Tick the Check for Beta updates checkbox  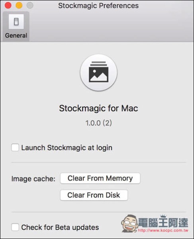click(15, 227)
